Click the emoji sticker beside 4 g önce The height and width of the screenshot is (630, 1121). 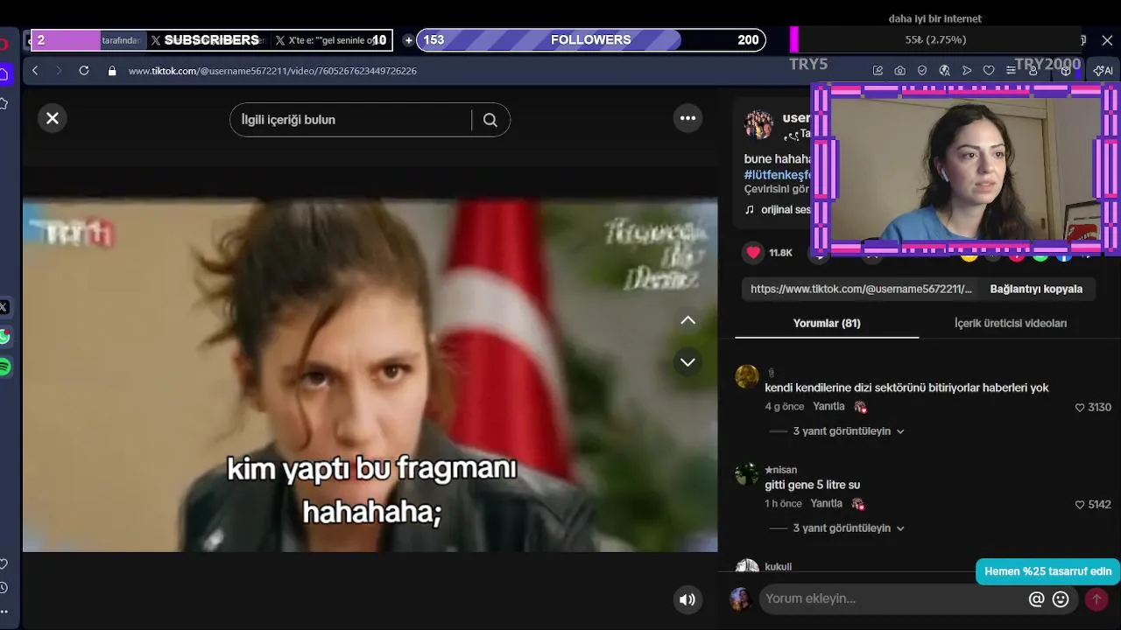[860, 407]
